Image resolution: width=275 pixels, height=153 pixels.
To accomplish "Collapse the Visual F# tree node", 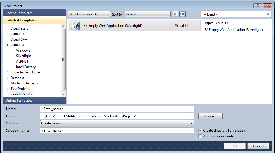I will (7, 45).
